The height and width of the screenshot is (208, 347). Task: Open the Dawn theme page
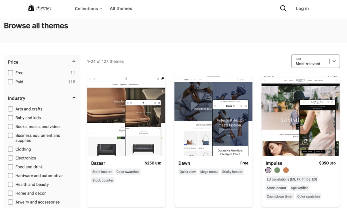pyautogui.click(x=184, y=163)
